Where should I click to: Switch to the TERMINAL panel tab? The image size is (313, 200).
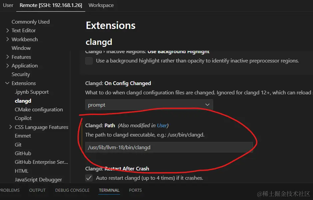109,190
